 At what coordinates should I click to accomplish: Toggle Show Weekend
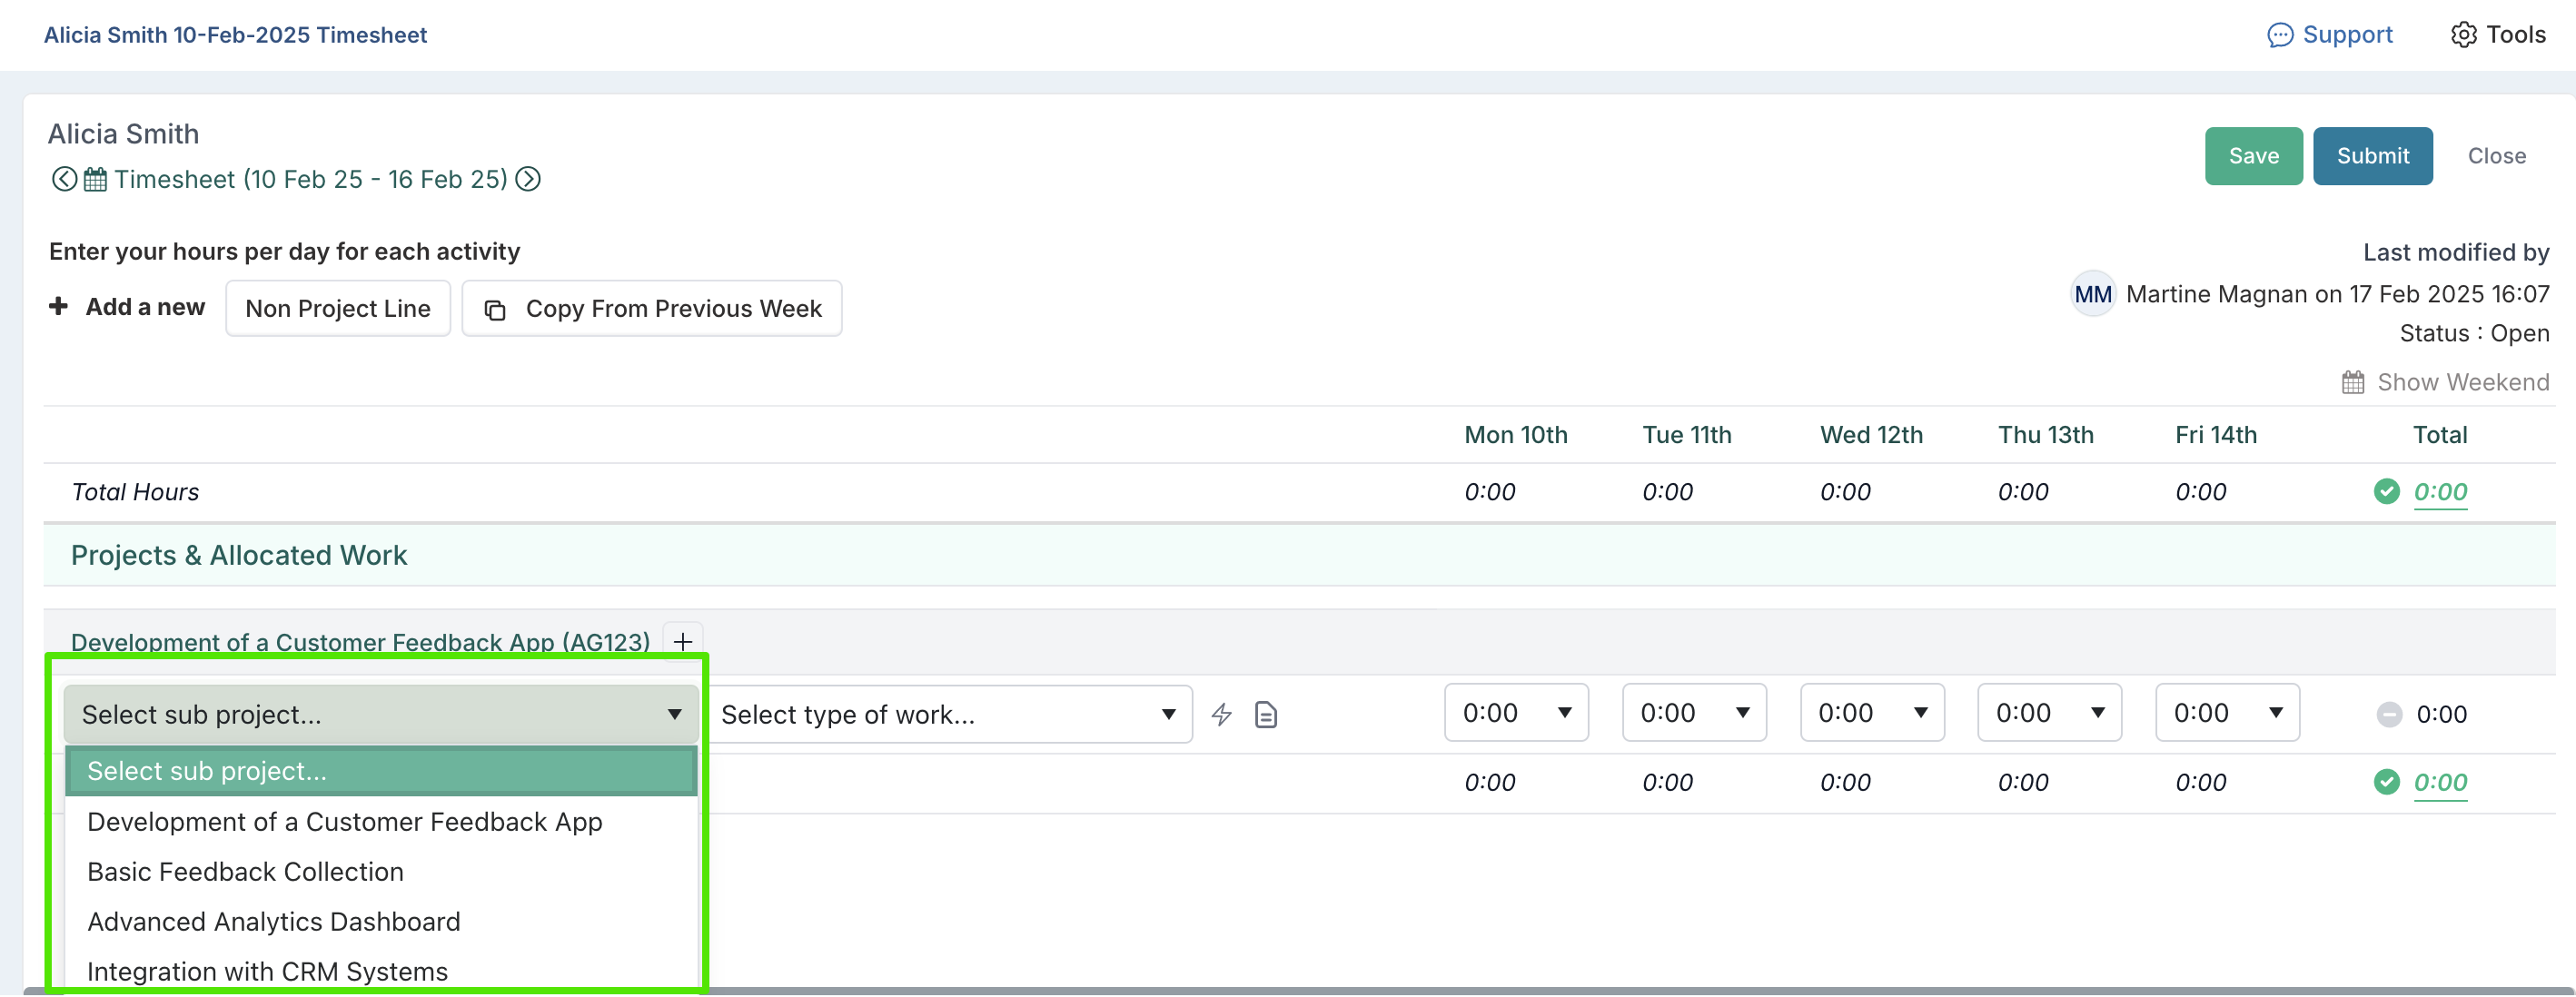click(x=2446, y=382)
